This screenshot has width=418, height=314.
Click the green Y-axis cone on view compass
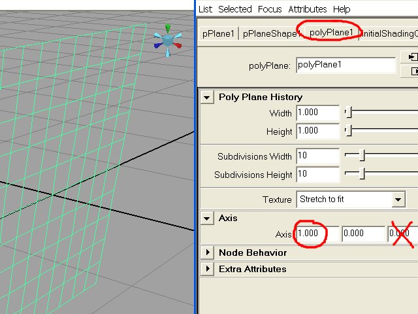coord(168,29)
